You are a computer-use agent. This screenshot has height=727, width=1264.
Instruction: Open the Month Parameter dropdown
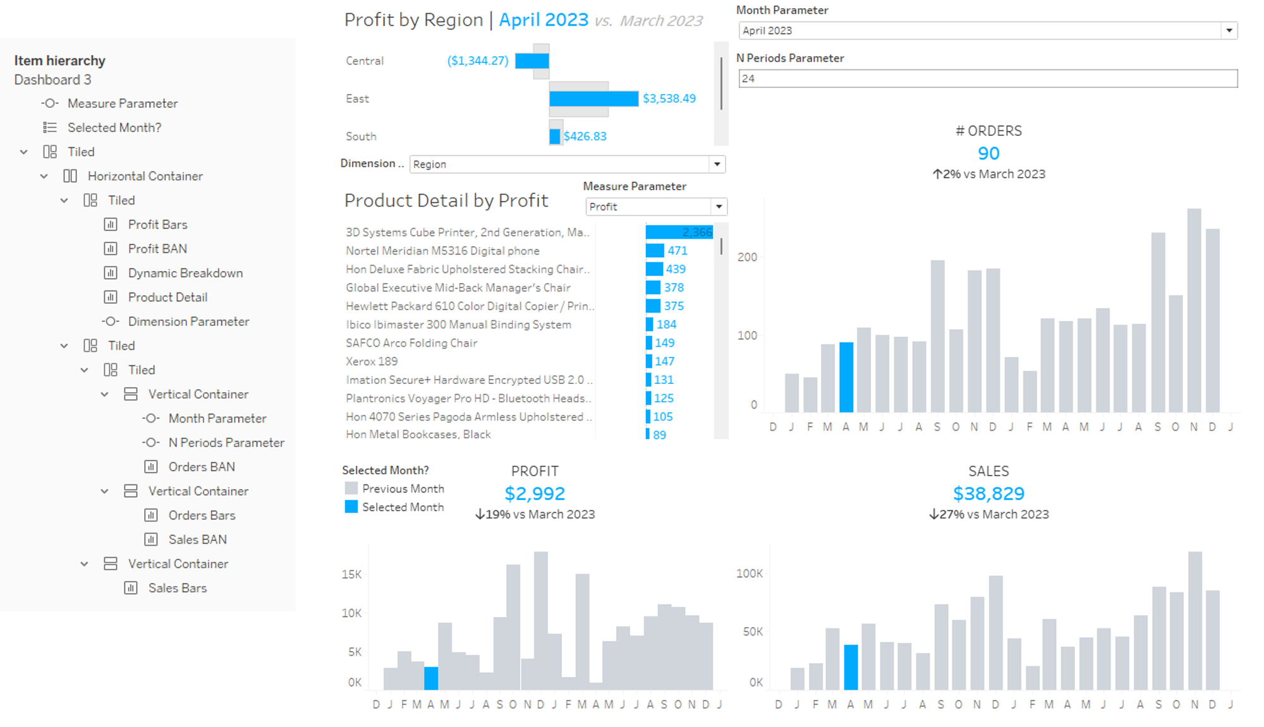point(1229,30)
